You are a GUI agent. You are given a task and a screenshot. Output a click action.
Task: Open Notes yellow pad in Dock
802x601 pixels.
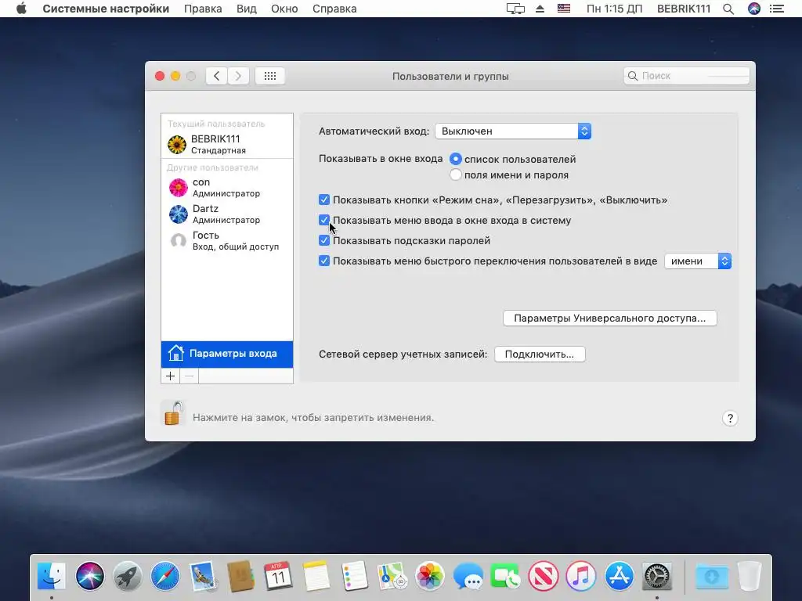(316, 576)
